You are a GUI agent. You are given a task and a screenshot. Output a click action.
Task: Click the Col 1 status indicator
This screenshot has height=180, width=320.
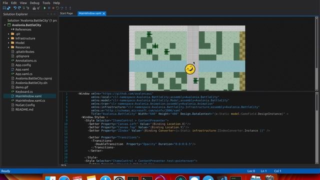pyautogui.click(x=277, y=171)
